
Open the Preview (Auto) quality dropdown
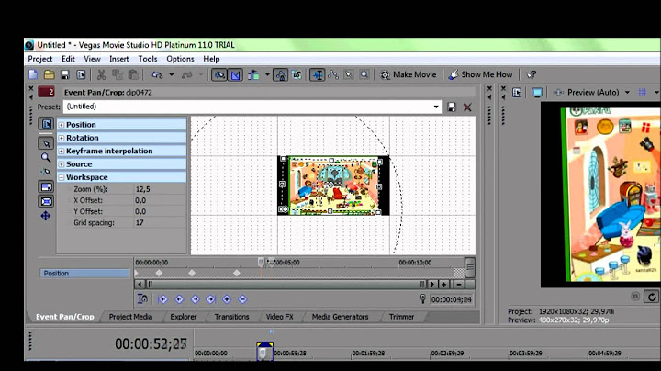coord(627,93)
